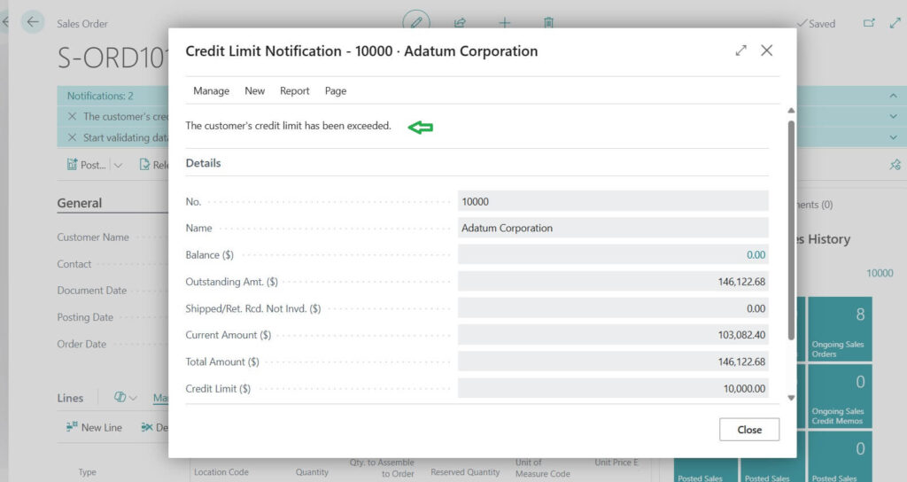The height and width of the screenshot is (482, 907).
Task: Click the Release action icon
Action: click(x=144, y=164)
